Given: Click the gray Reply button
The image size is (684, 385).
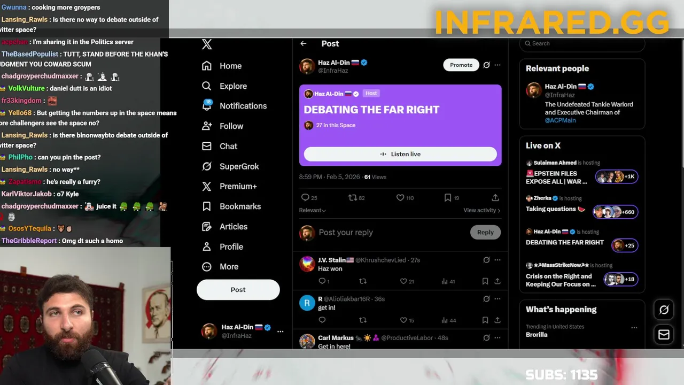Looking at the screenshot, I should click(485, 232).
